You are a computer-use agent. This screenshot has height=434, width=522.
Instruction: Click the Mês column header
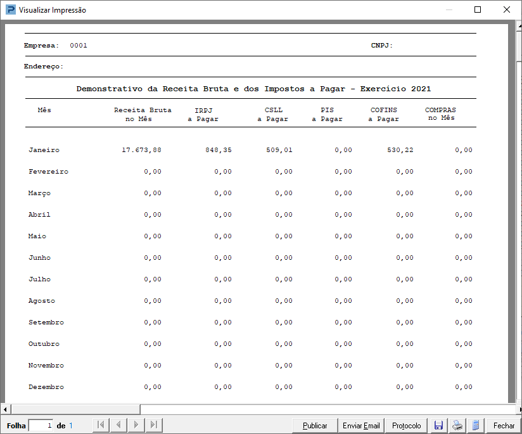click(44, 110)
